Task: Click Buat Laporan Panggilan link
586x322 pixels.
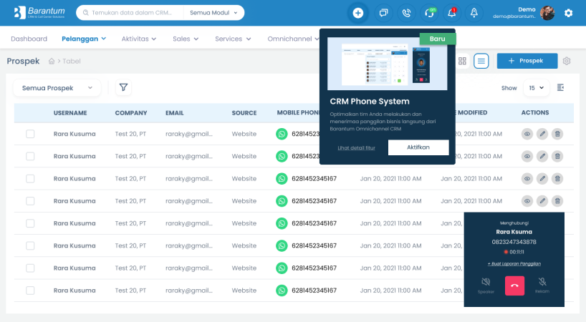Action: pyautogui.click(x=514, y=264)
